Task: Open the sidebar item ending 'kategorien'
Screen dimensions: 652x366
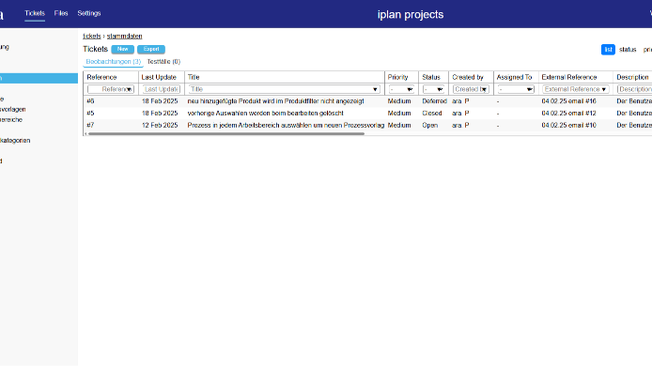Action: [x=15, y=141]
